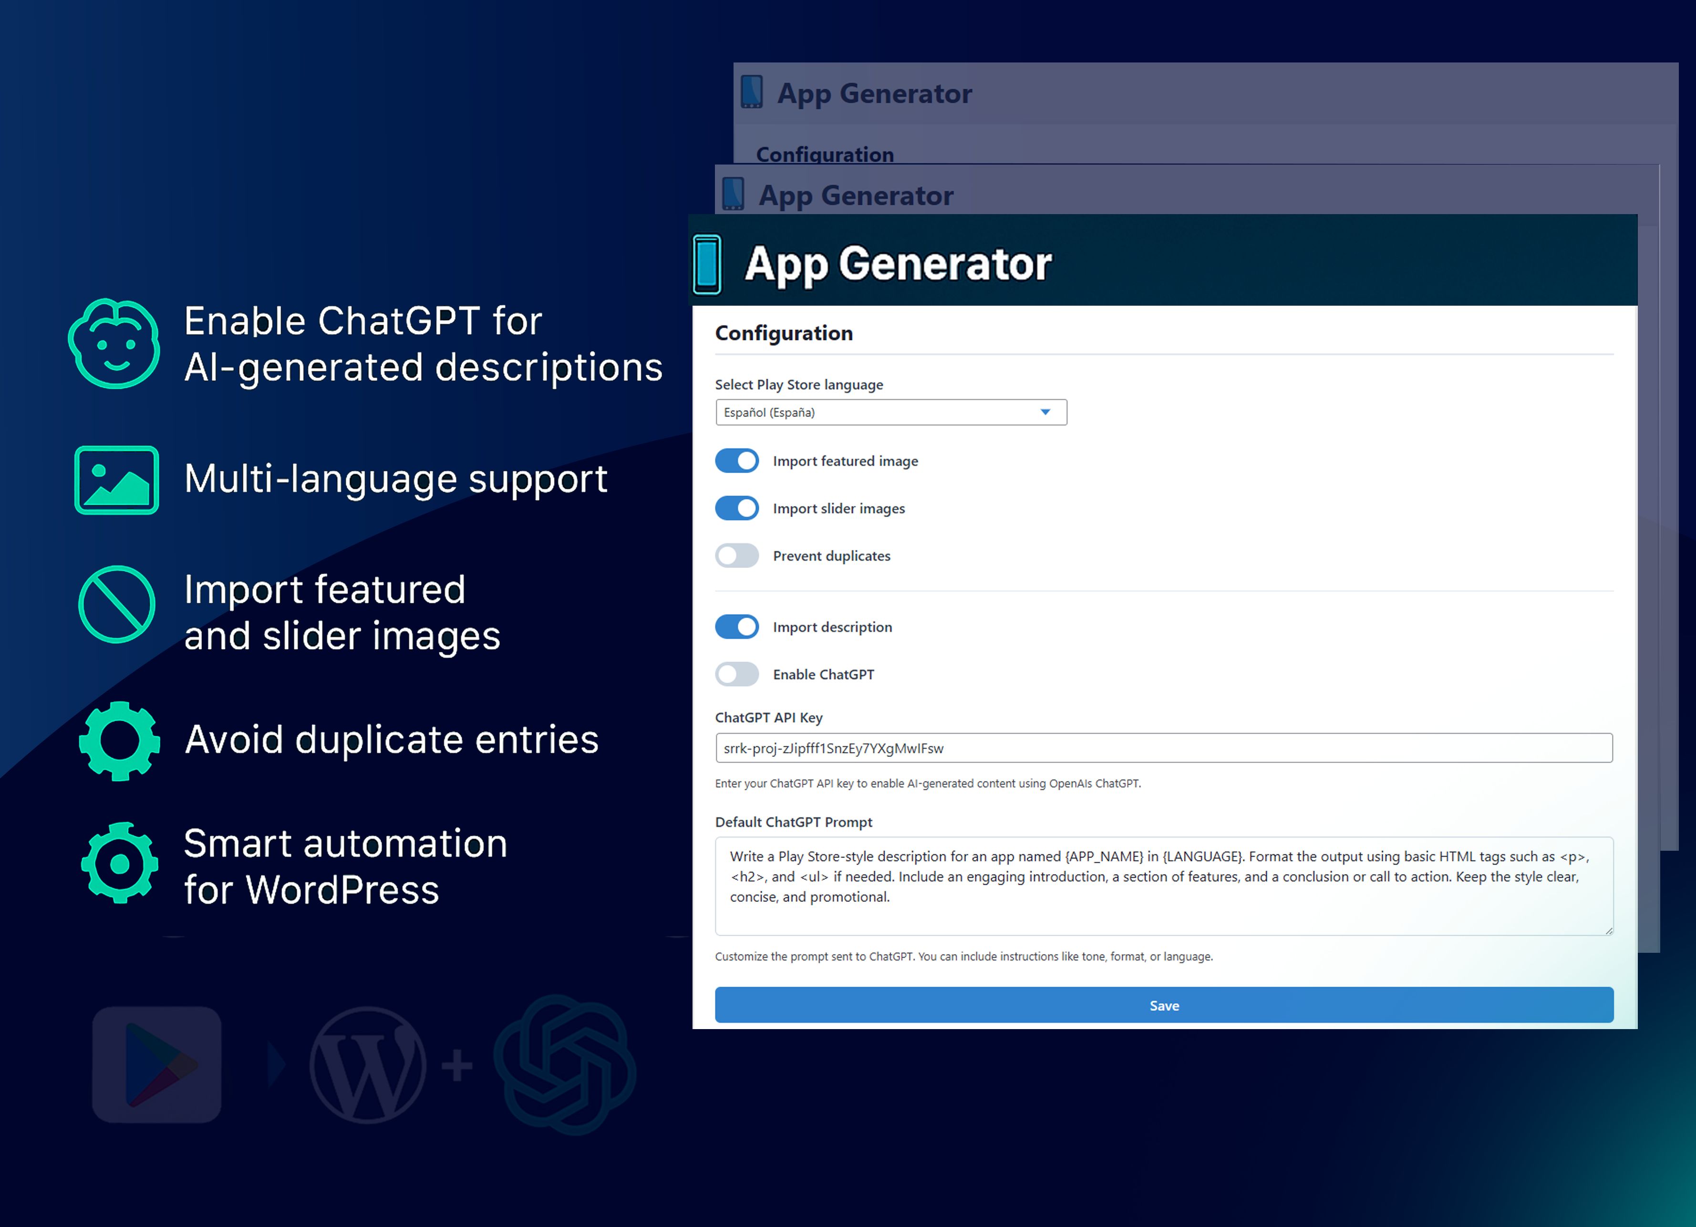The width and height of the screenshot is (1696, 1227).
Task: Click the textarea resize handle corner
Action: [x=1609, y=931]
